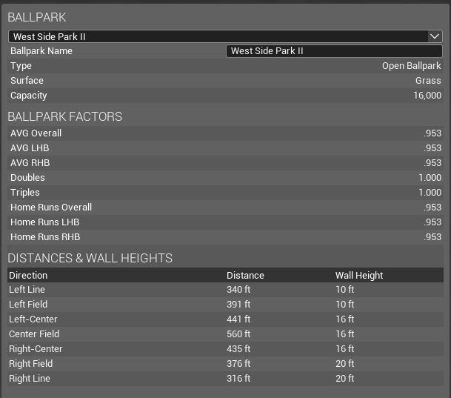Click the Doubles factor value 1.000
This screenshot has width=451, height=398.
click(x=430, y=178)
